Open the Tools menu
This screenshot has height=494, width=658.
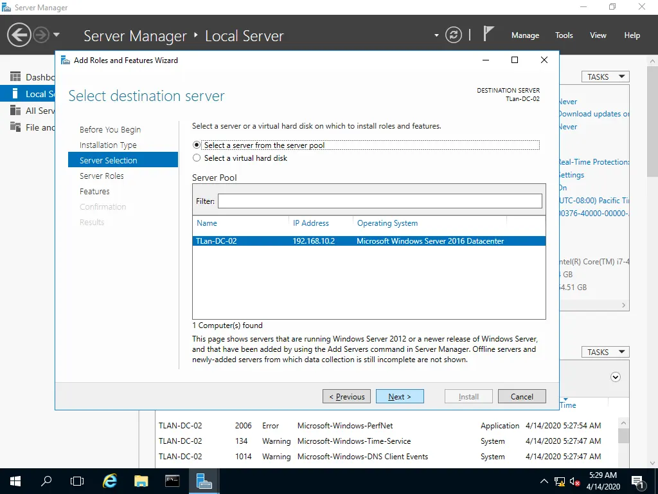564,35
